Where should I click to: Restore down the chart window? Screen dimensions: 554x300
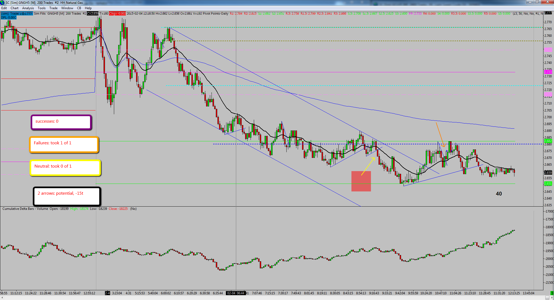pyautogui.click(x=537, y=2)
